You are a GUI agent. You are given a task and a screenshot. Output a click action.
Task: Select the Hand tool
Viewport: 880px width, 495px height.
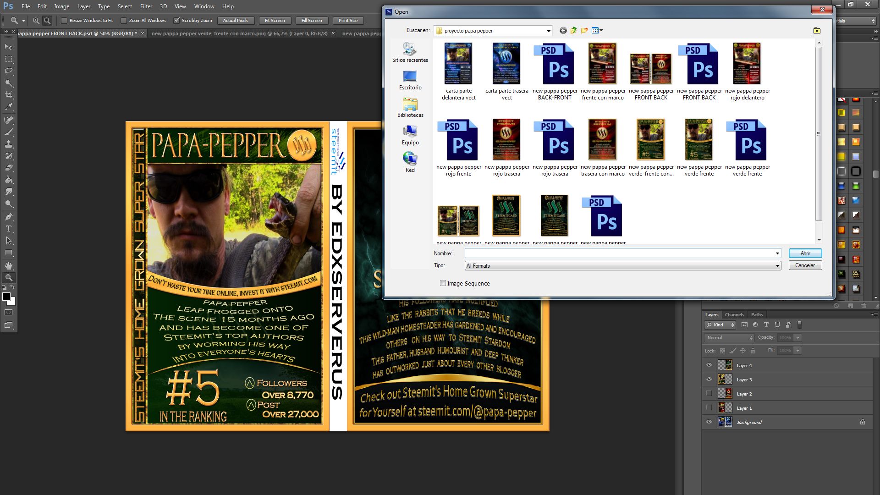click(x=9, y=265)
